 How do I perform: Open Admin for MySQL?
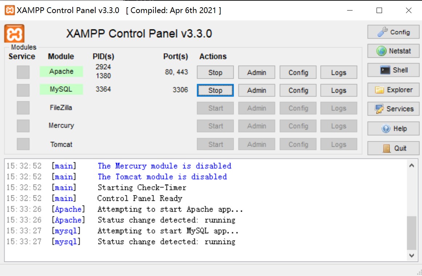tap(257, 90)
